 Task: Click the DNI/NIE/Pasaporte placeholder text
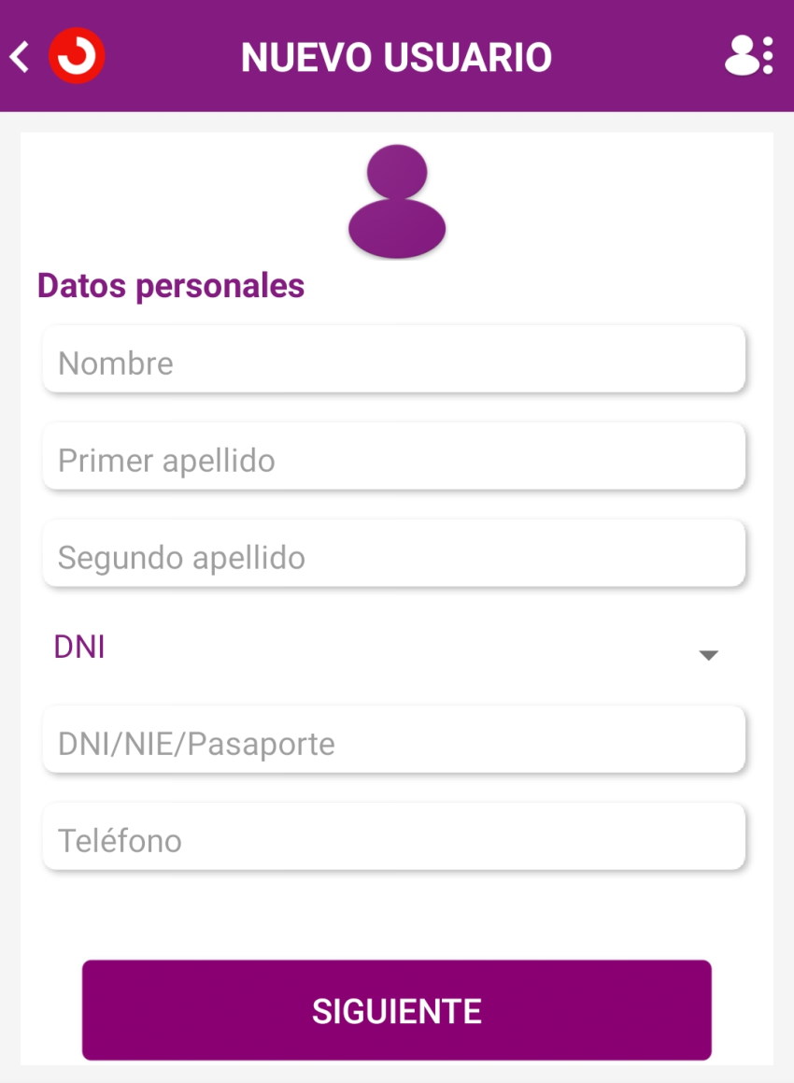click(196, 744)
